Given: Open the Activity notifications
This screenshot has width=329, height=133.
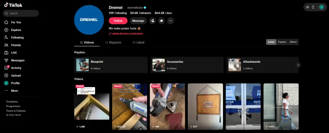Looking at the screenshot, I should click(x=13, y=68).
